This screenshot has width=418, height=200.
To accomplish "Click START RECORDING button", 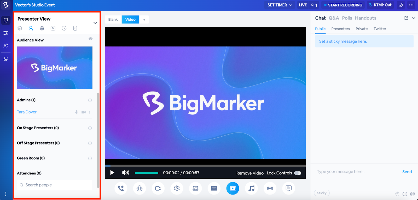I will point(343,5).
